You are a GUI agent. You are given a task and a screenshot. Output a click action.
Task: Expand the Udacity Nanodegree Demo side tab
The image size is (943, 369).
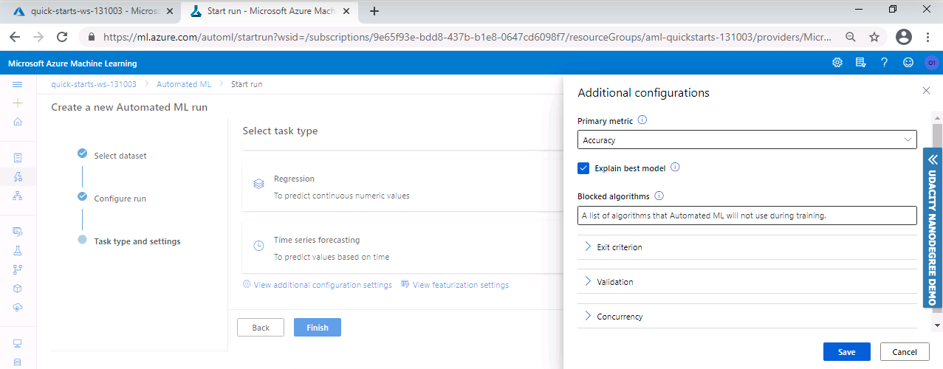tap(933, 228)
